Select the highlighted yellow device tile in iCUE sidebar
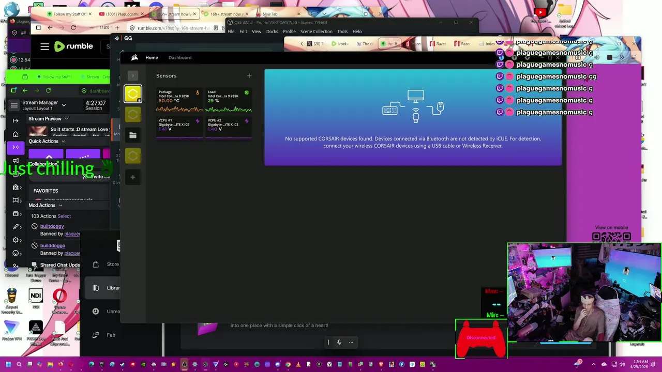 [x=133, y=94]
